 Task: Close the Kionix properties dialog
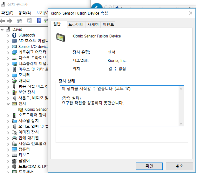point(191,13)
